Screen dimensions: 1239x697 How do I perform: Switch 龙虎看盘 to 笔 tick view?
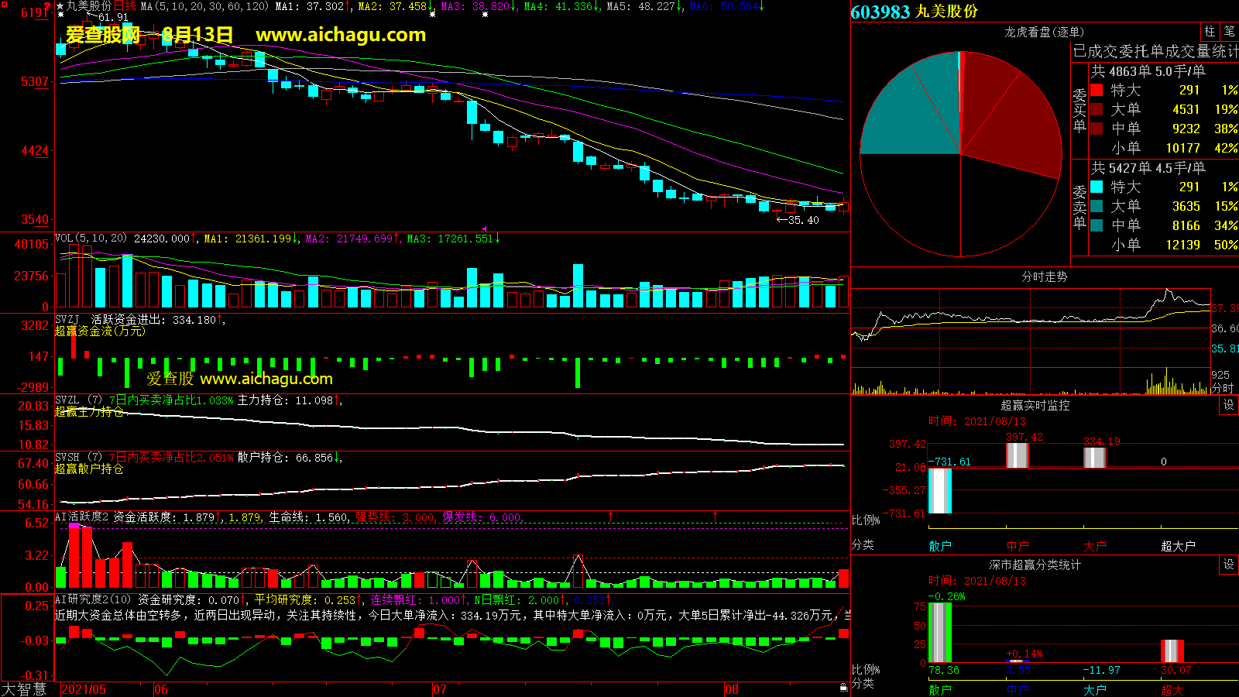[1229, 31]
